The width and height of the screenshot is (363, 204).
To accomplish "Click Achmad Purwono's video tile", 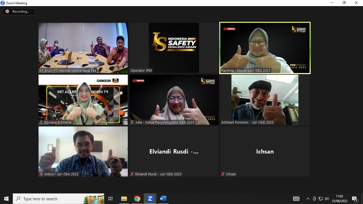I will click(265, 100).
